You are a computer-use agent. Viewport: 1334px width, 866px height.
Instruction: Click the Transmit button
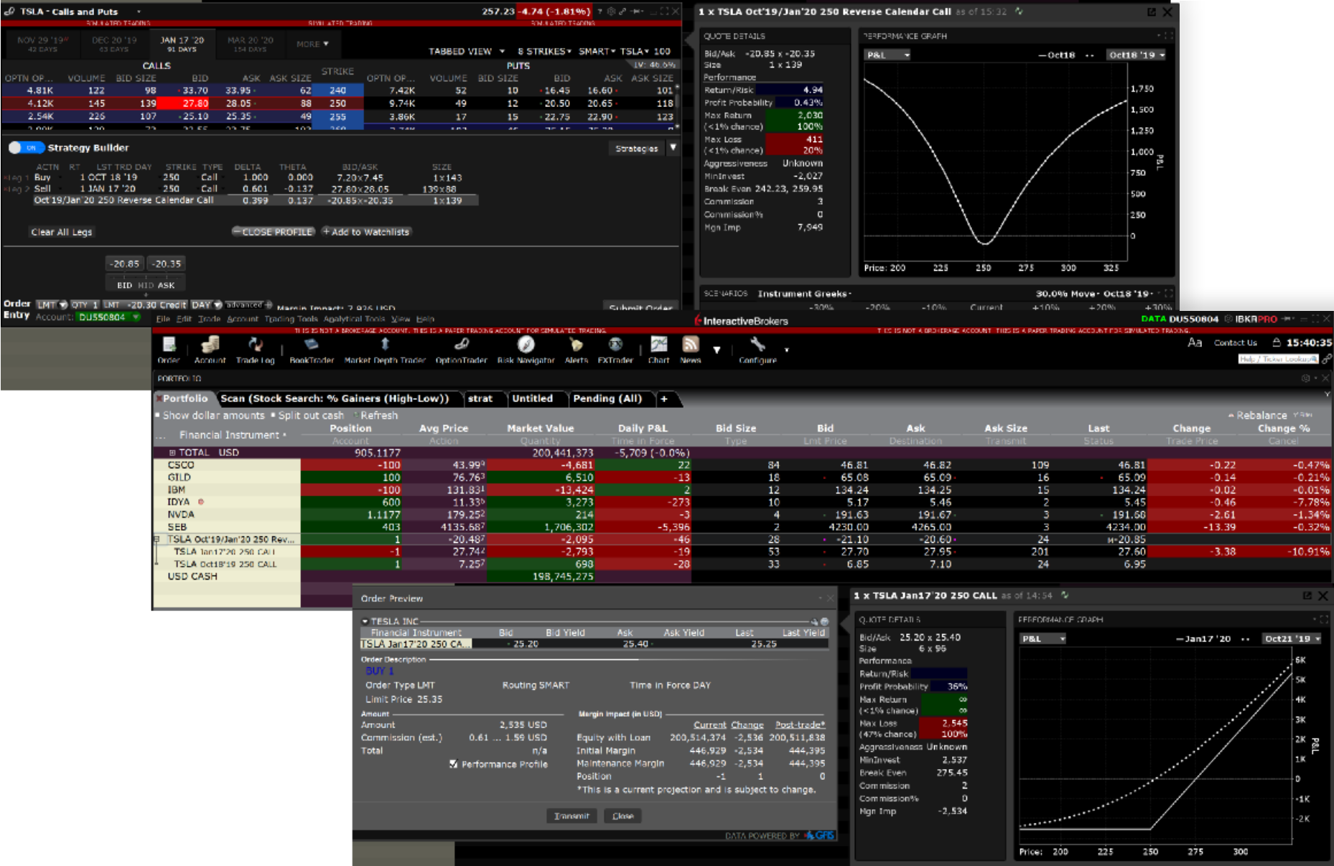[572, 816]
